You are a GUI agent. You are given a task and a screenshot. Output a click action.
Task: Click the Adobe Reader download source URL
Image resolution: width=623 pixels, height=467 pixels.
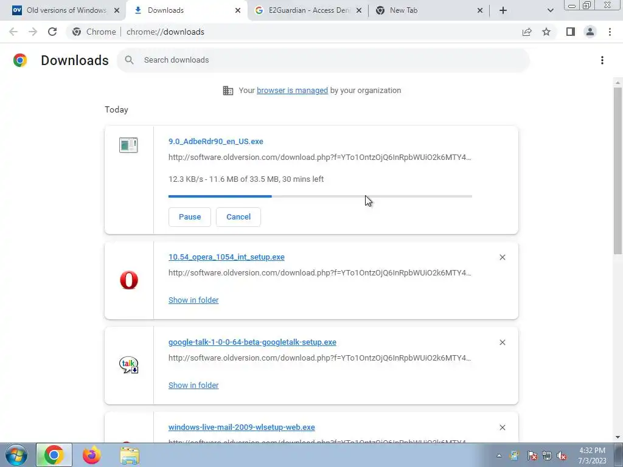pos(320,157)
